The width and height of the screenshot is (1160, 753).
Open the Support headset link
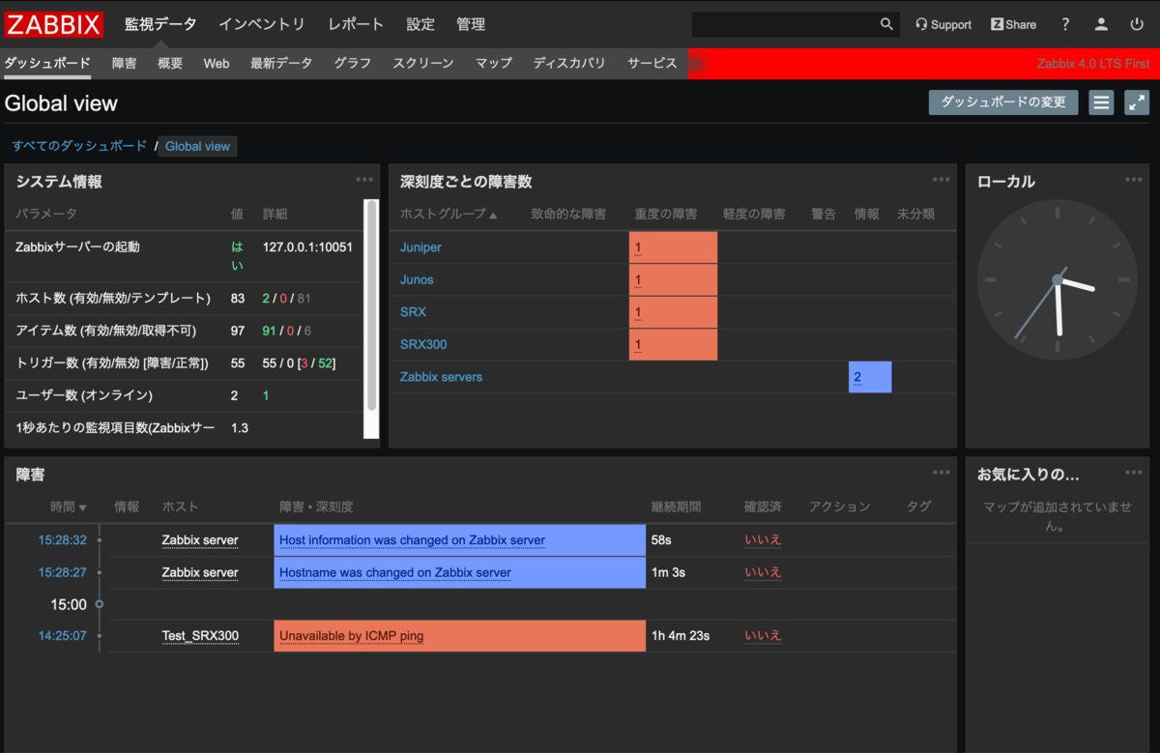click(943, 24)
